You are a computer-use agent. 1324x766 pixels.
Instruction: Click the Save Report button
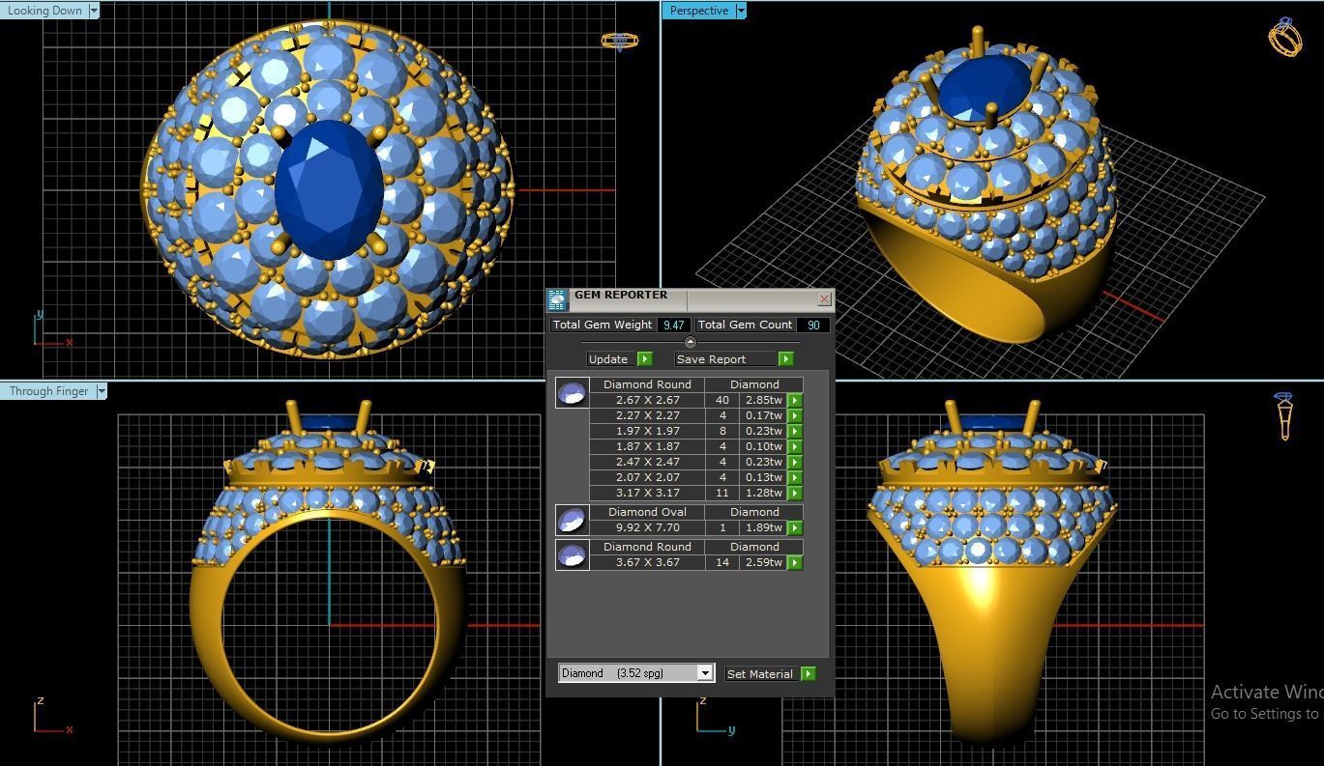725,359
